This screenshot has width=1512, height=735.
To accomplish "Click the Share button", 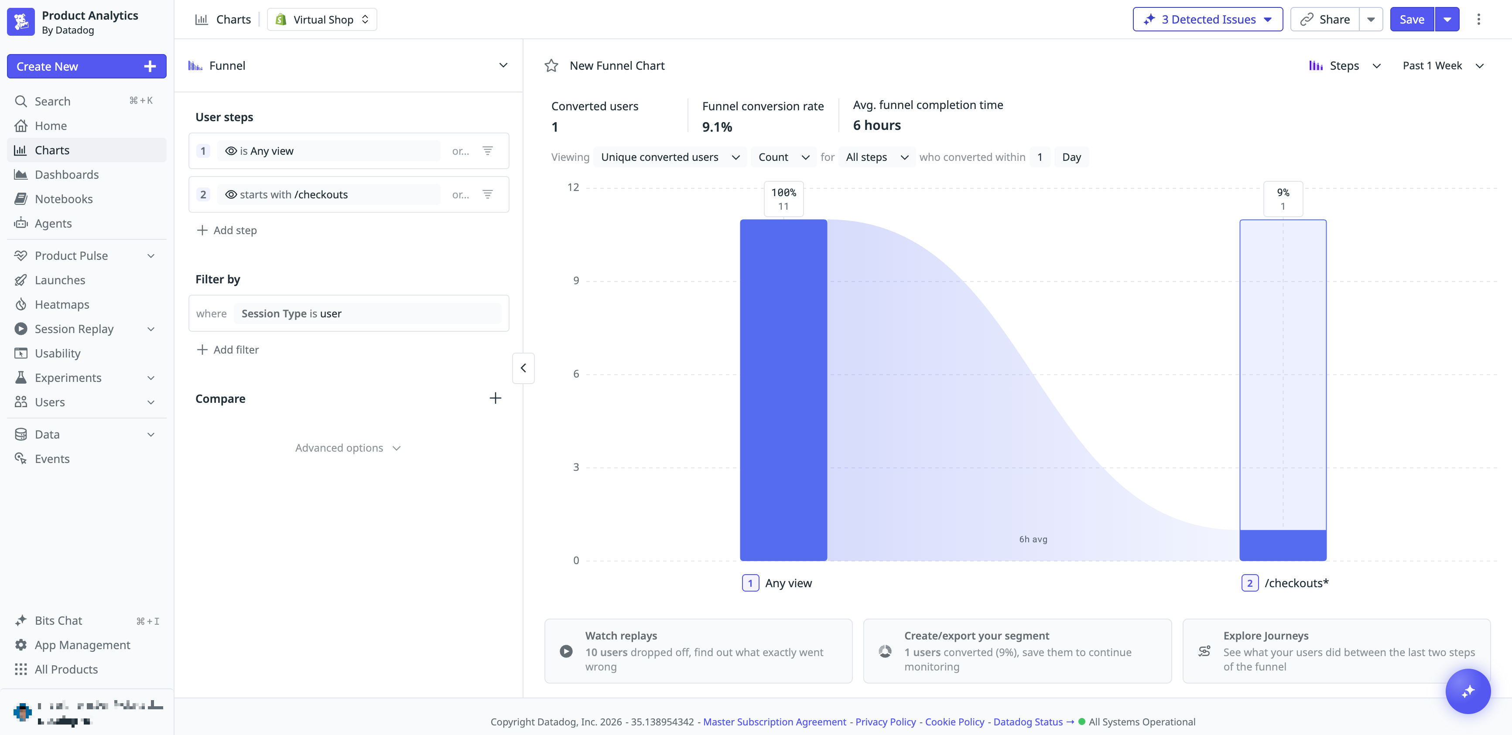I will (x=1325, y=19).
